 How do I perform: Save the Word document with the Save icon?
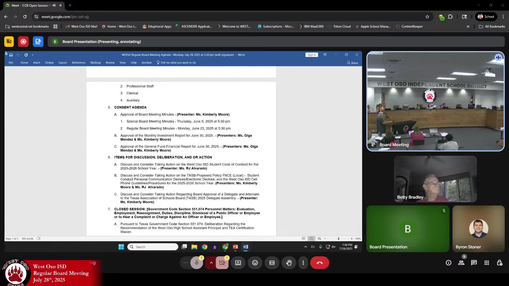tap(11, 55)
